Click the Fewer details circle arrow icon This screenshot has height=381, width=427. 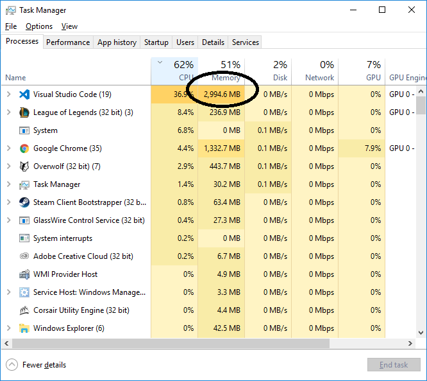[x=12, y=365]
